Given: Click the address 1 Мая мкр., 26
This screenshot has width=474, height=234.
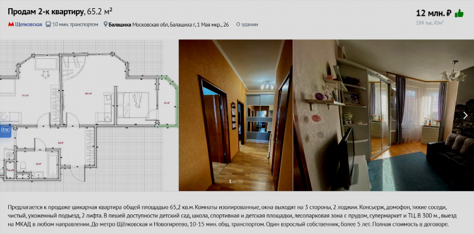Looking at the screenshot, I should [213, 25].
